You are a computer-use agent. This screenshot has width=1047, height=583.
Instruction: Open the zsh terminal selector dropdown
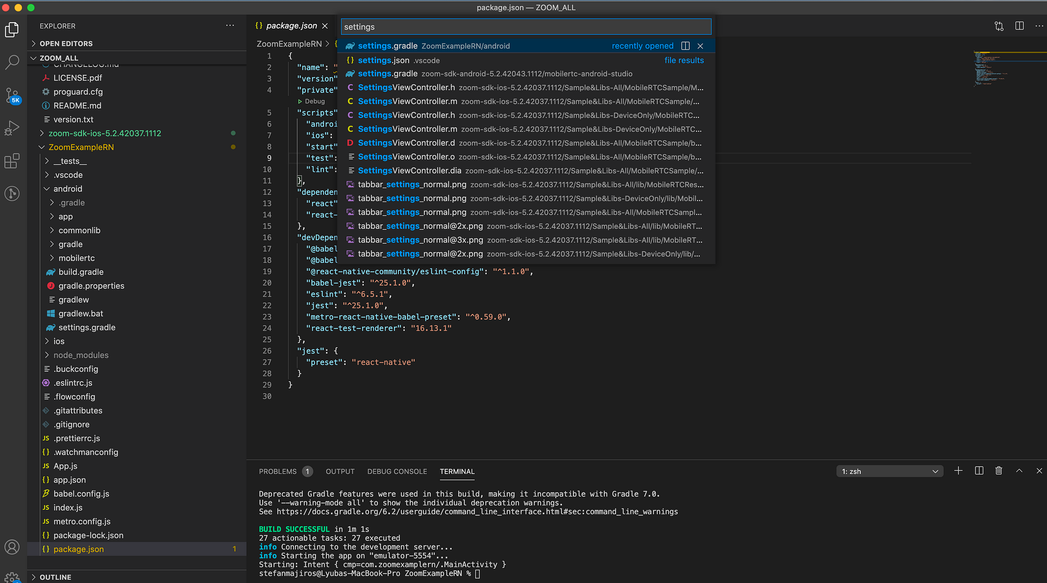[x=890, y=471]
